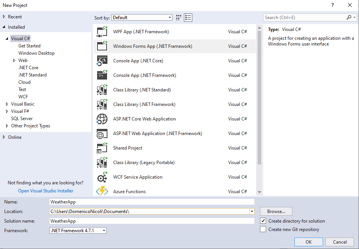The width and height of the screenshot is (359, 249).
Task: Expand Other Project Types node
Action: [7, 126]
